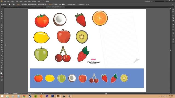Select the highlighted Free Transform tool
Screen dimensions: 175x98
click(x=2, y=43)
